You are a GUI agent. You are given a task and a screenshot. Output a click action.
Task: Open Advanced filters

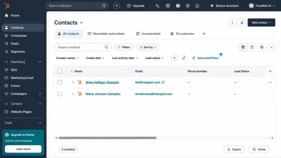click(205, 58)
